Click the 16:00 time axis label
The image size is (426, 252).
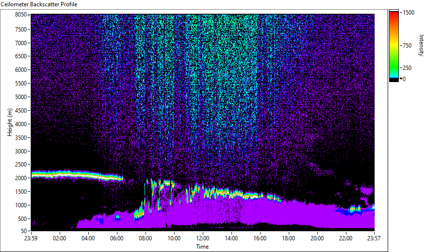(260, 238)
